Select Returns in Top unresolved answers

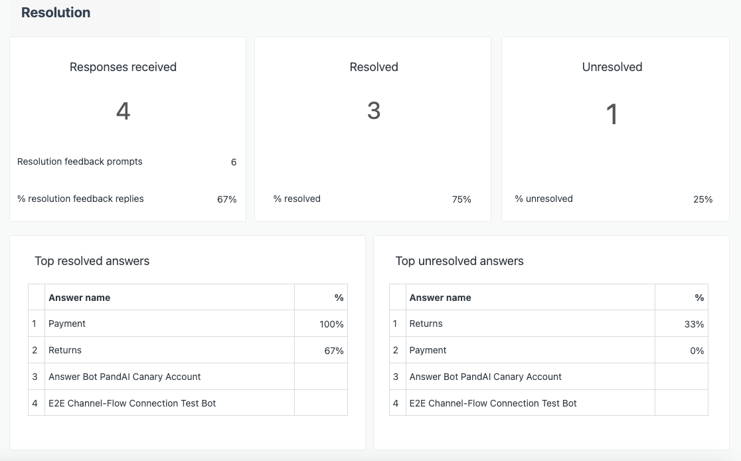pos(426,324)
